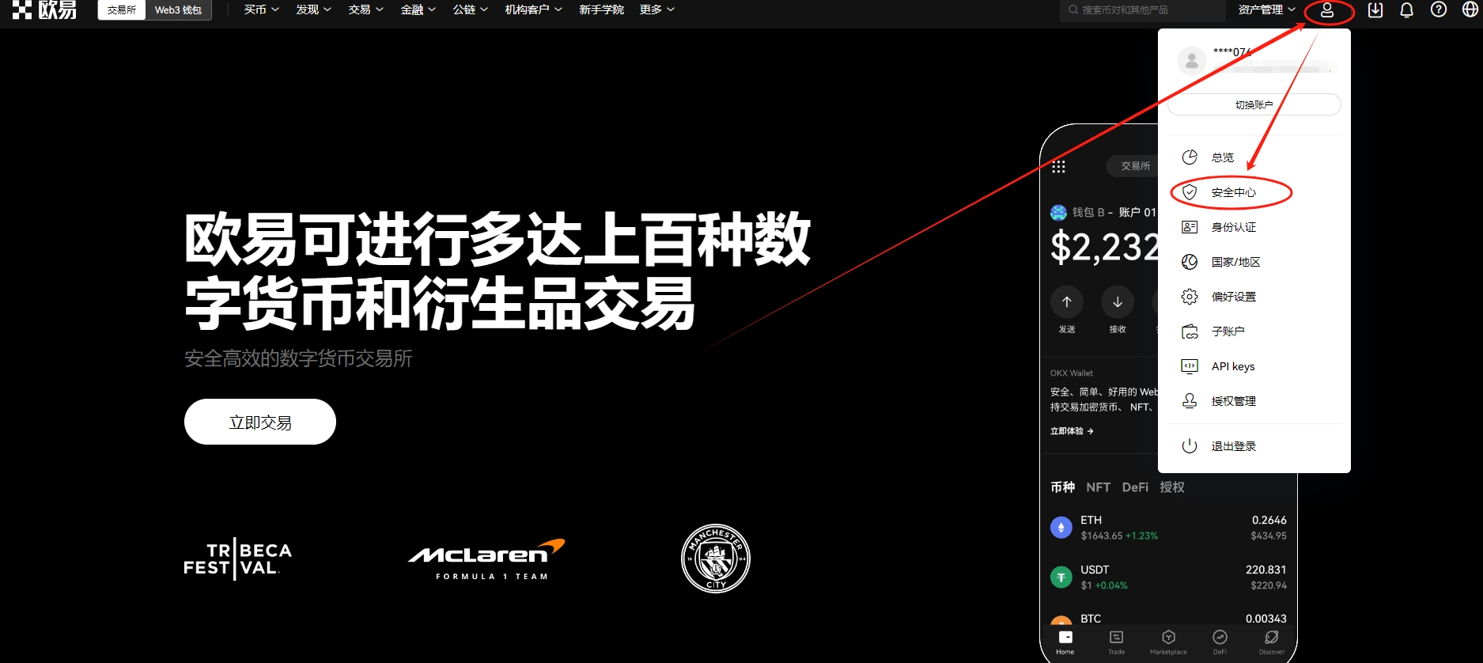Expand the 资产管理 dropdown menu
The width and height of the screenshot is (1483, 663).
[x=1267, y=9]
